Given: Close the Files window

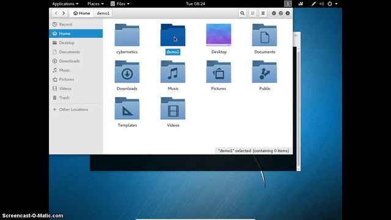Looking at the screenshot, I should pos(288,13).
